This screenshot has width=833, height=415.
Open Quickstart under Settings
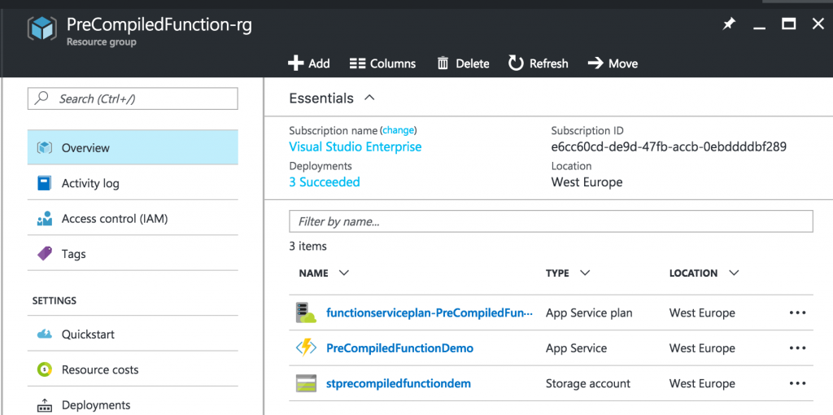click(133, 334)
